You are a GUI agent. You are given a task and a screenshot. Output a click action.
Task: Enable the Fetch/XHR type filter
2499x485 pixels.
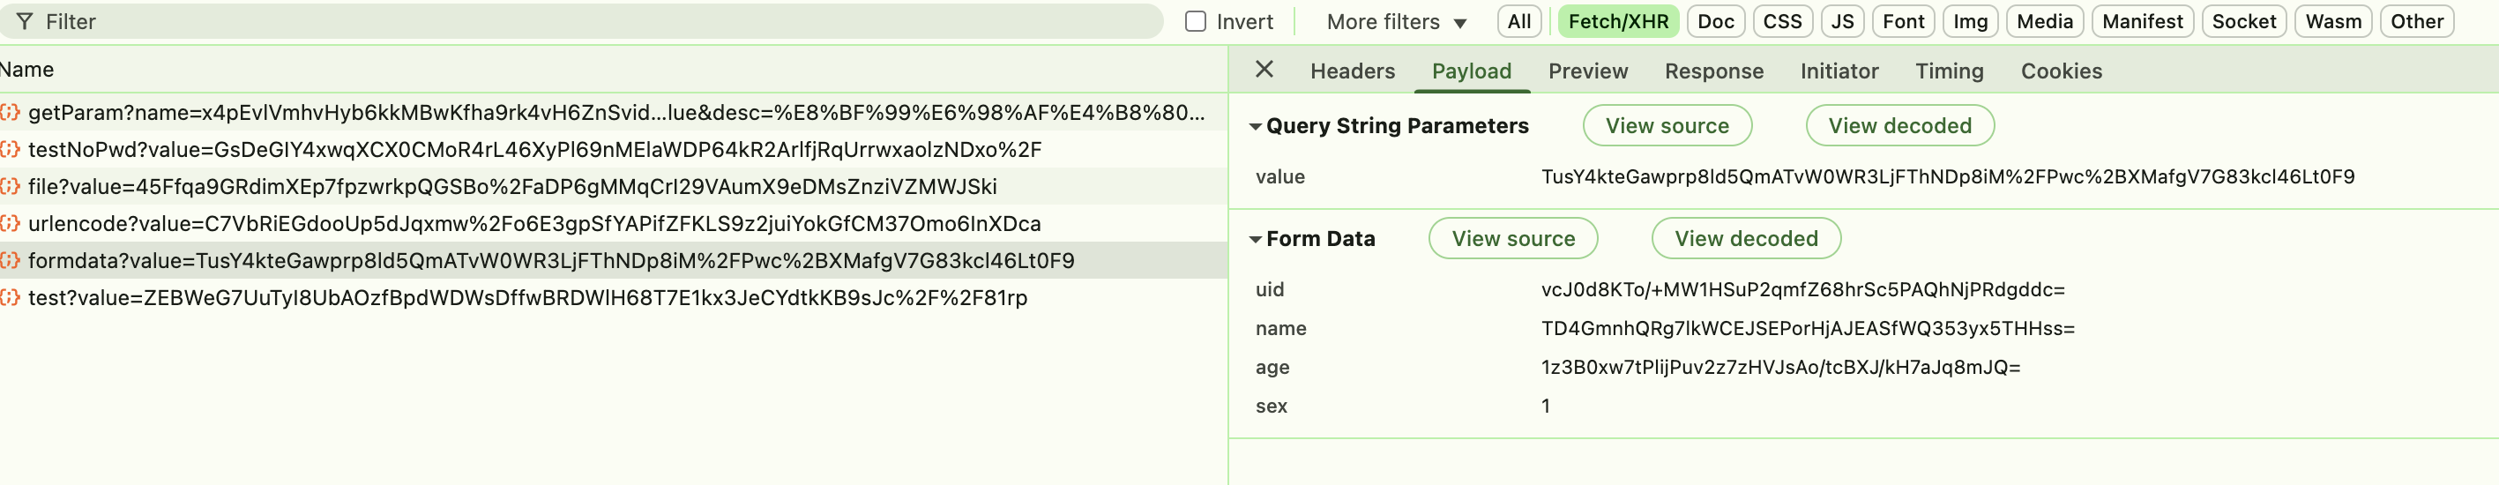click(1617, 21)
